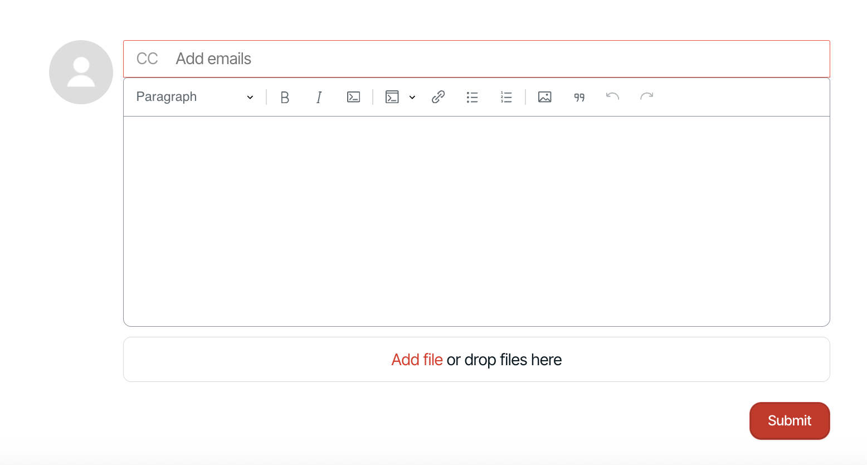Screen dimensions: 867x465
Task: Apply inline code formatting
Action: point(353,97)
